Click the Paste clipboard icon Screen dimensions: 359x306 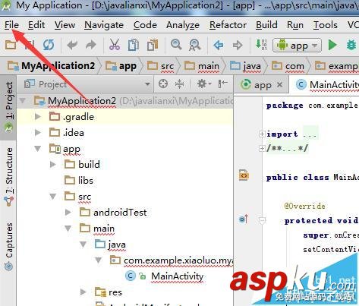pyautogui.click(x=153, y=45)
